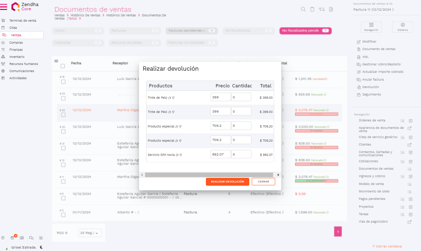Open the calendar tasks icon with badge
Image resolution: width=421 pixels, height=251 pixels.
point(12,238)
